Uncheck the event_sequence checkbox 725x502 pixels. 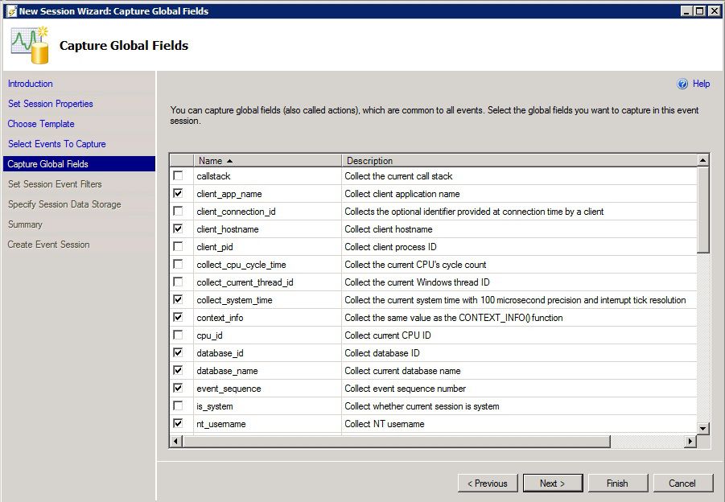[178, 388]
